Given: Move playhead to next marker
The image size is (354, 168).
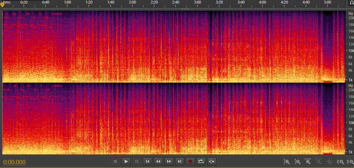Looking at the screenshot, I should (x=180, y=162).
